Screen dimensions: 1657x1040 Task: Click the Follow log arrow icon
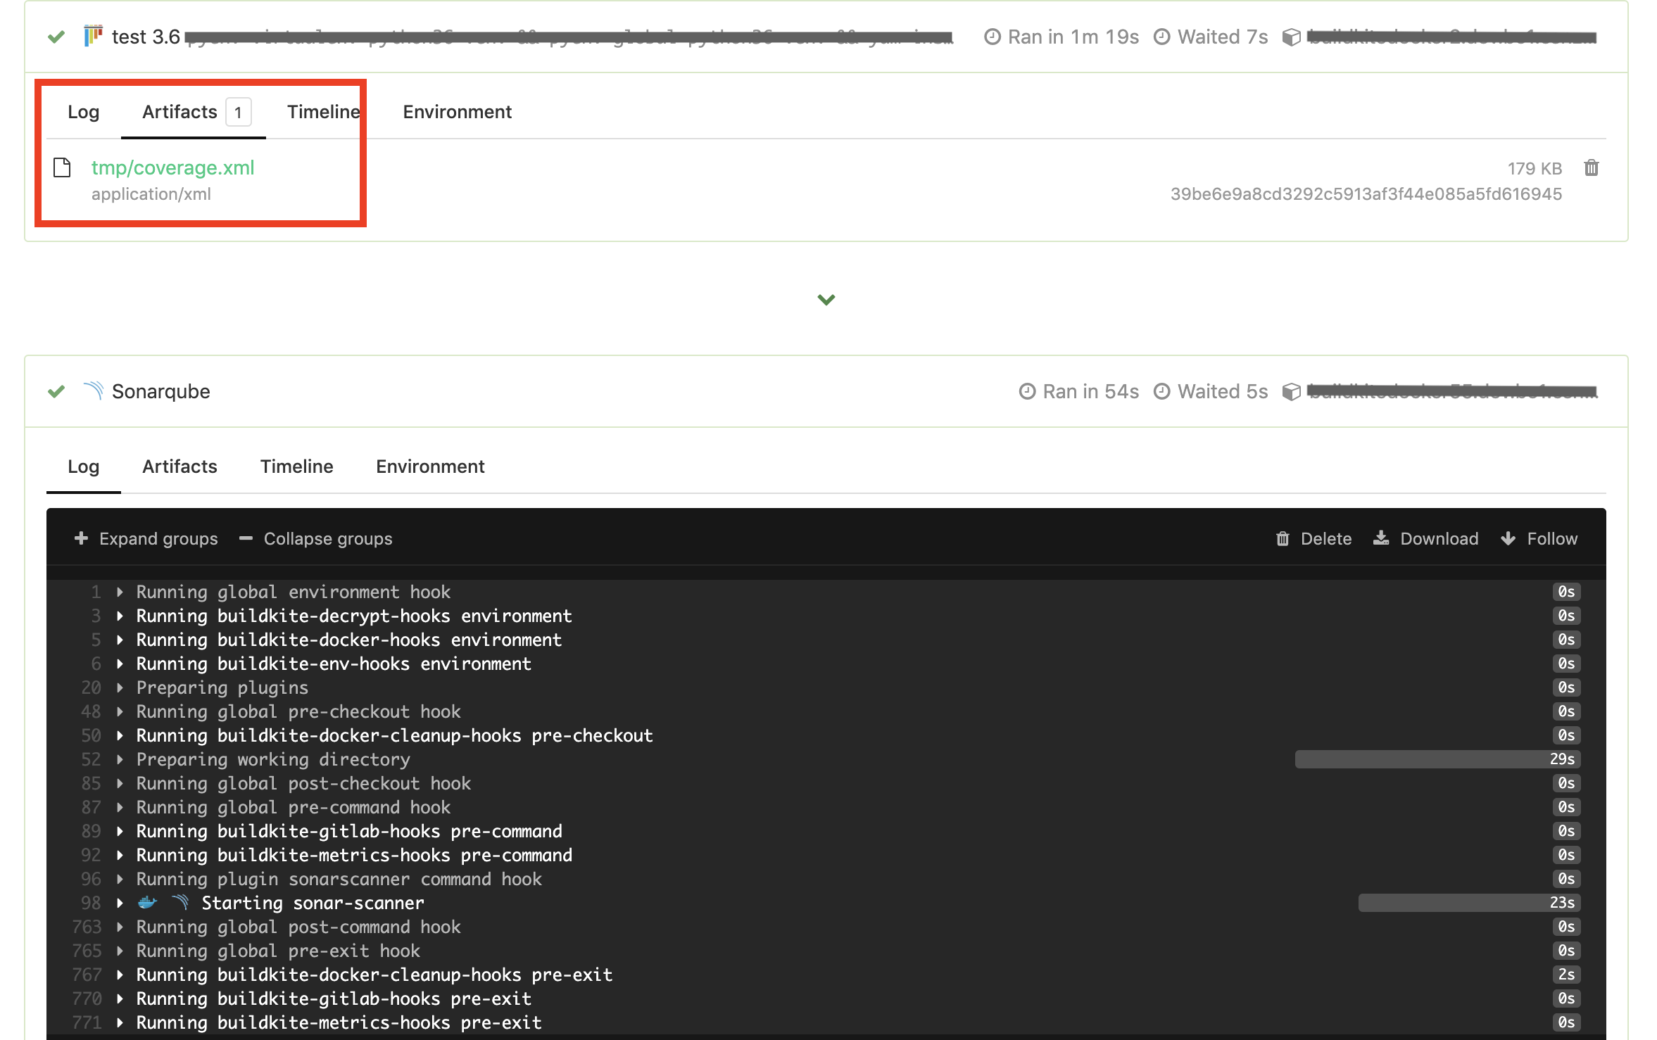pos(1508,538)
